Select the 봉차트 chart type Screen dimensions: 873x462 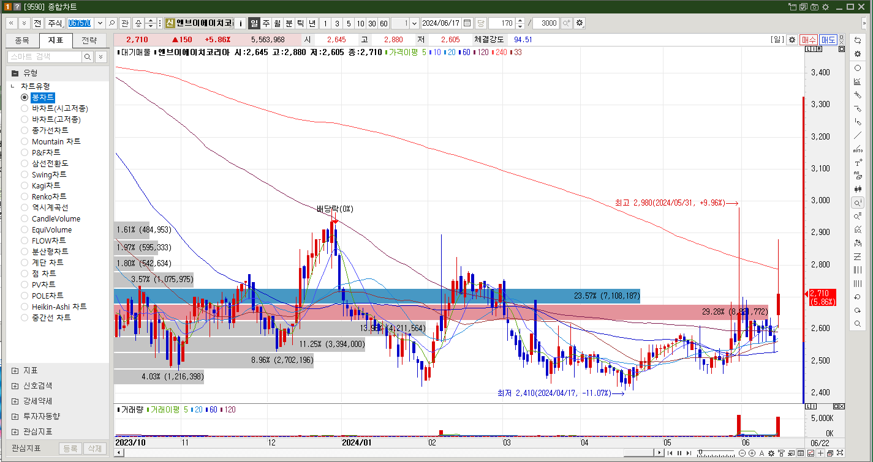25,97
